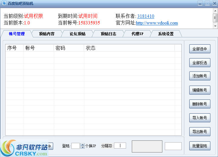Viewport: 218px width, 157px height.
Task: Click the info panel scrollbar down arrow
Action: coord(215,26)
